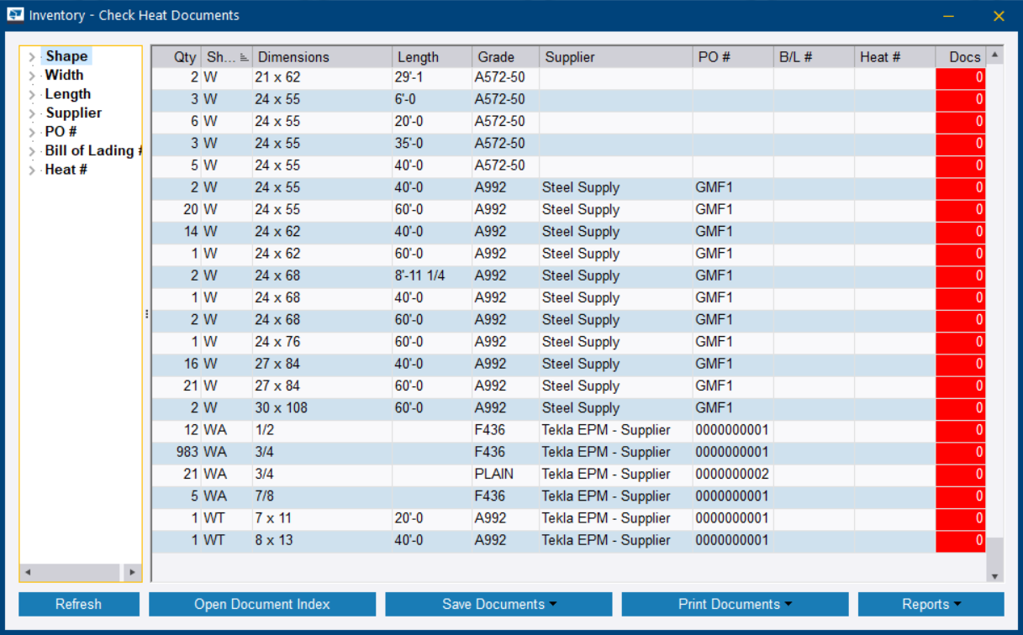The image size is (1023, 635).
Task: Expand the Heat # filter node
Action: point(31,170)
